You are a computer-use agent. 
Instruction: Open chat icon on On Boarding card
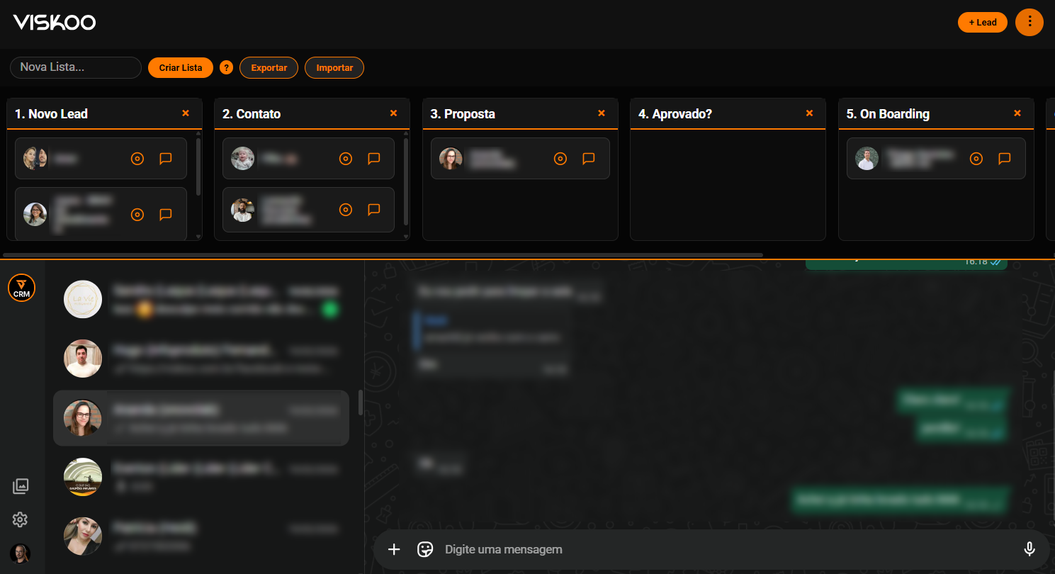tap(1005, 159)
